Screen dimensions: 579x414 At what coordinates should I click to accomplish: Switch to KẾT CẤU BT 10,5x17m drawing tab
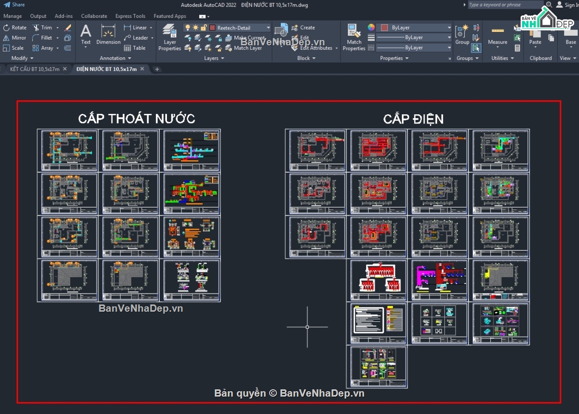(x=35, y=69)
